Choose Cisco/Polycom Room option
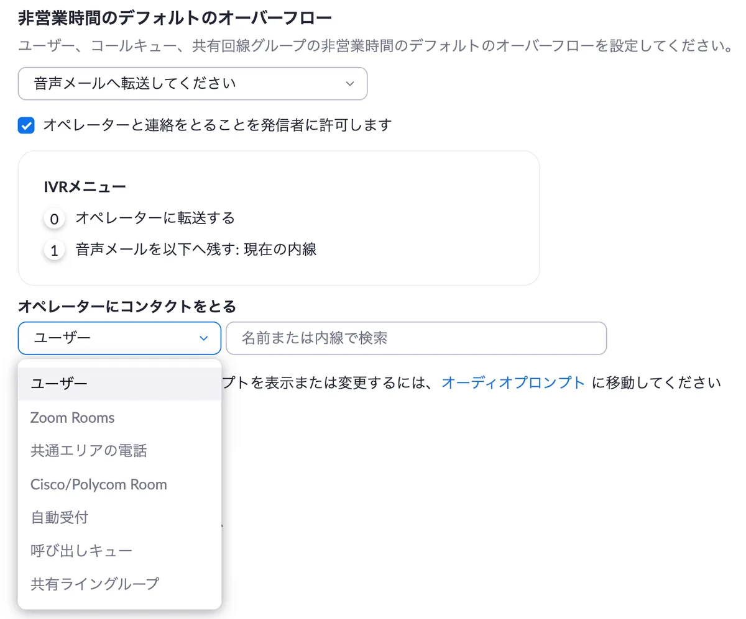Screen dimensions: 746x619 tap(99, 484)
